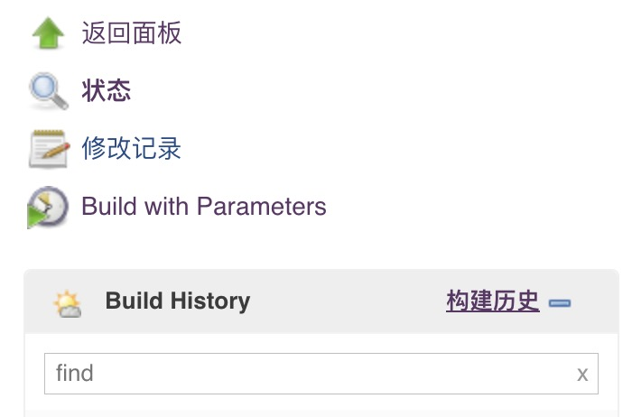The image size is (632, 417).
Task: Select the 状态 menu item
Action: click(x=107, y=90)
